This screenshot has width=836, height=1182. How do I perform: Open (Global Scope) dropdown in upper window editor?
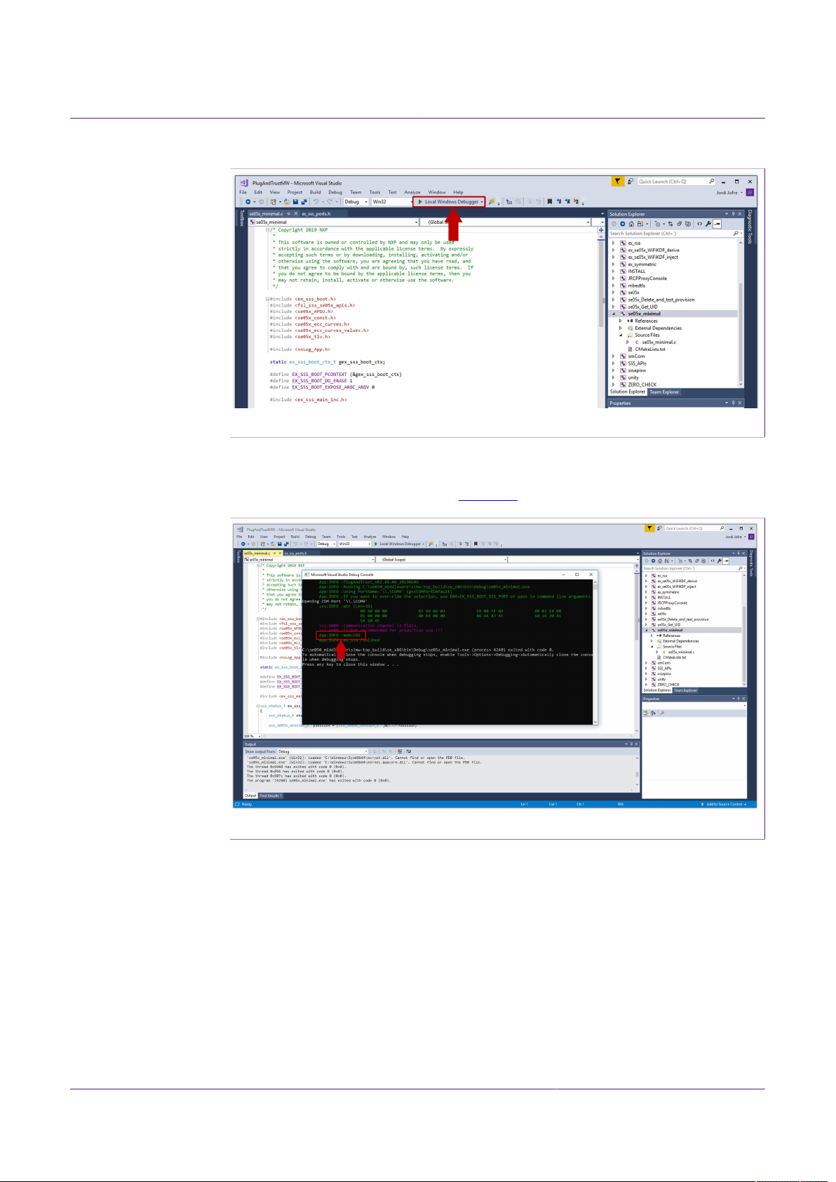(x=506, y=222)
